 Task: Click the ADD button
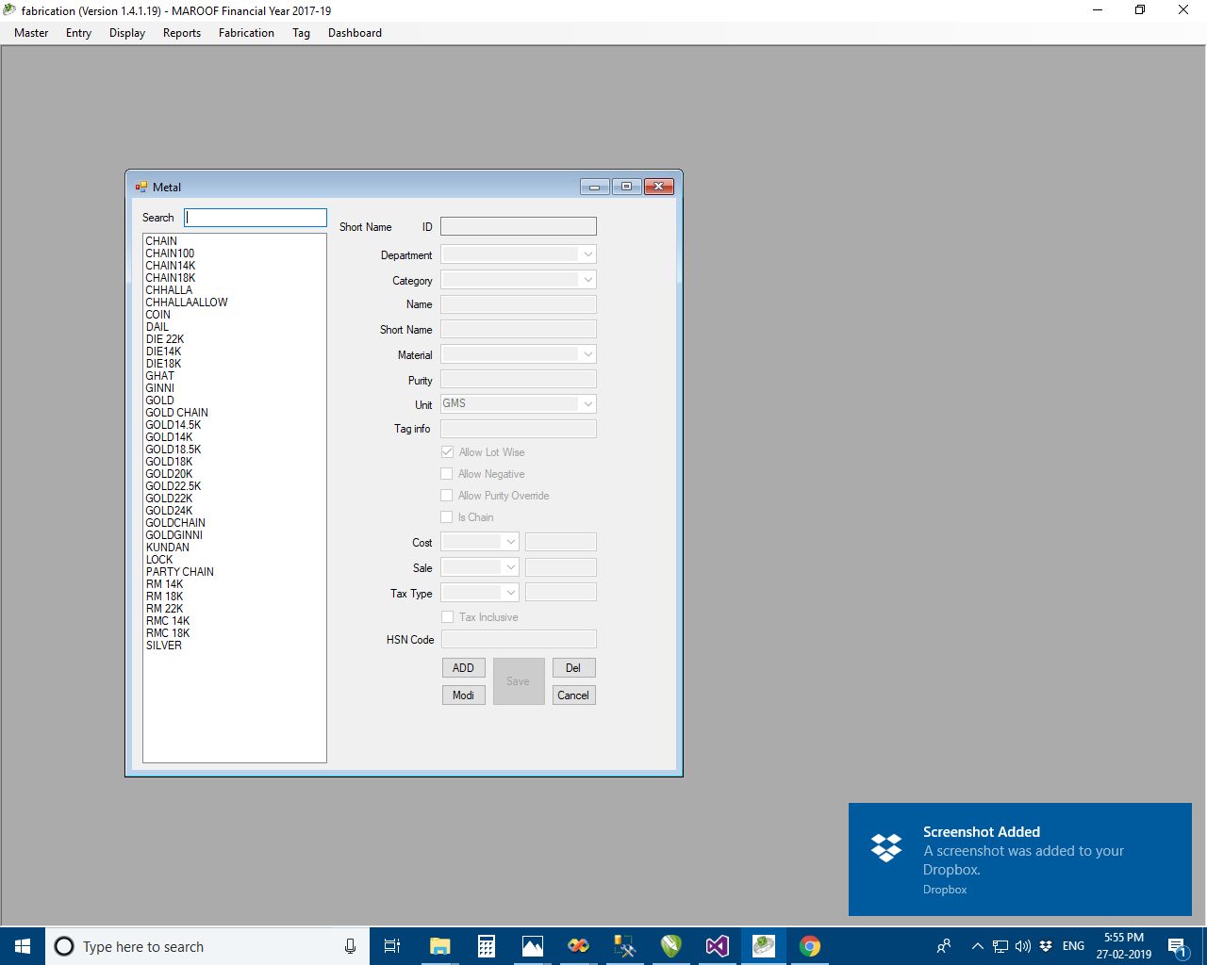pyautogui.click(x=463, y=668)
